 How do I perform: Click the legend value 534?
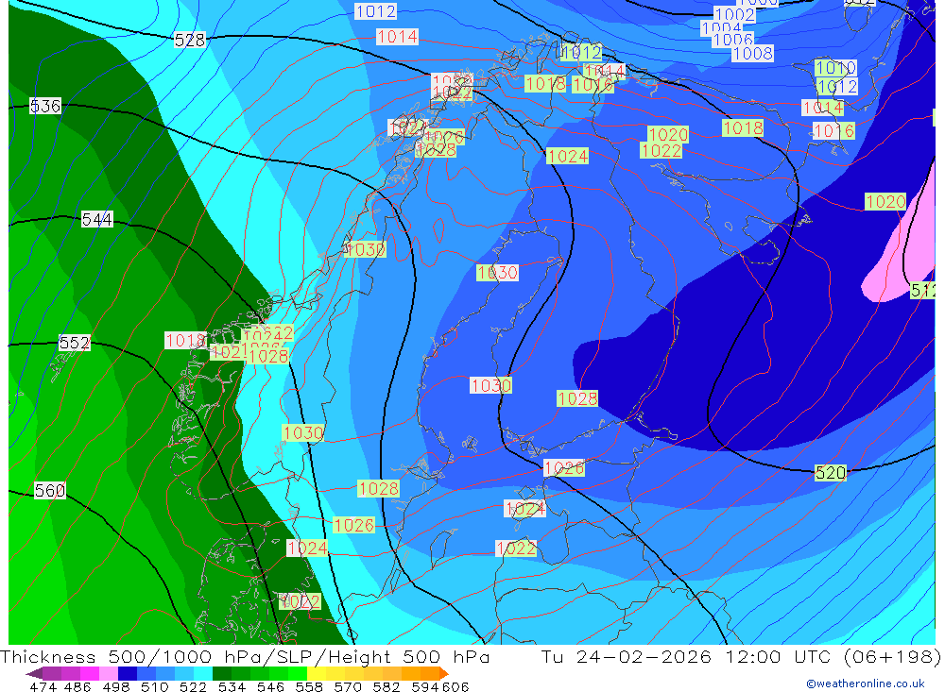pyautogui.click(x=232, y=686)
